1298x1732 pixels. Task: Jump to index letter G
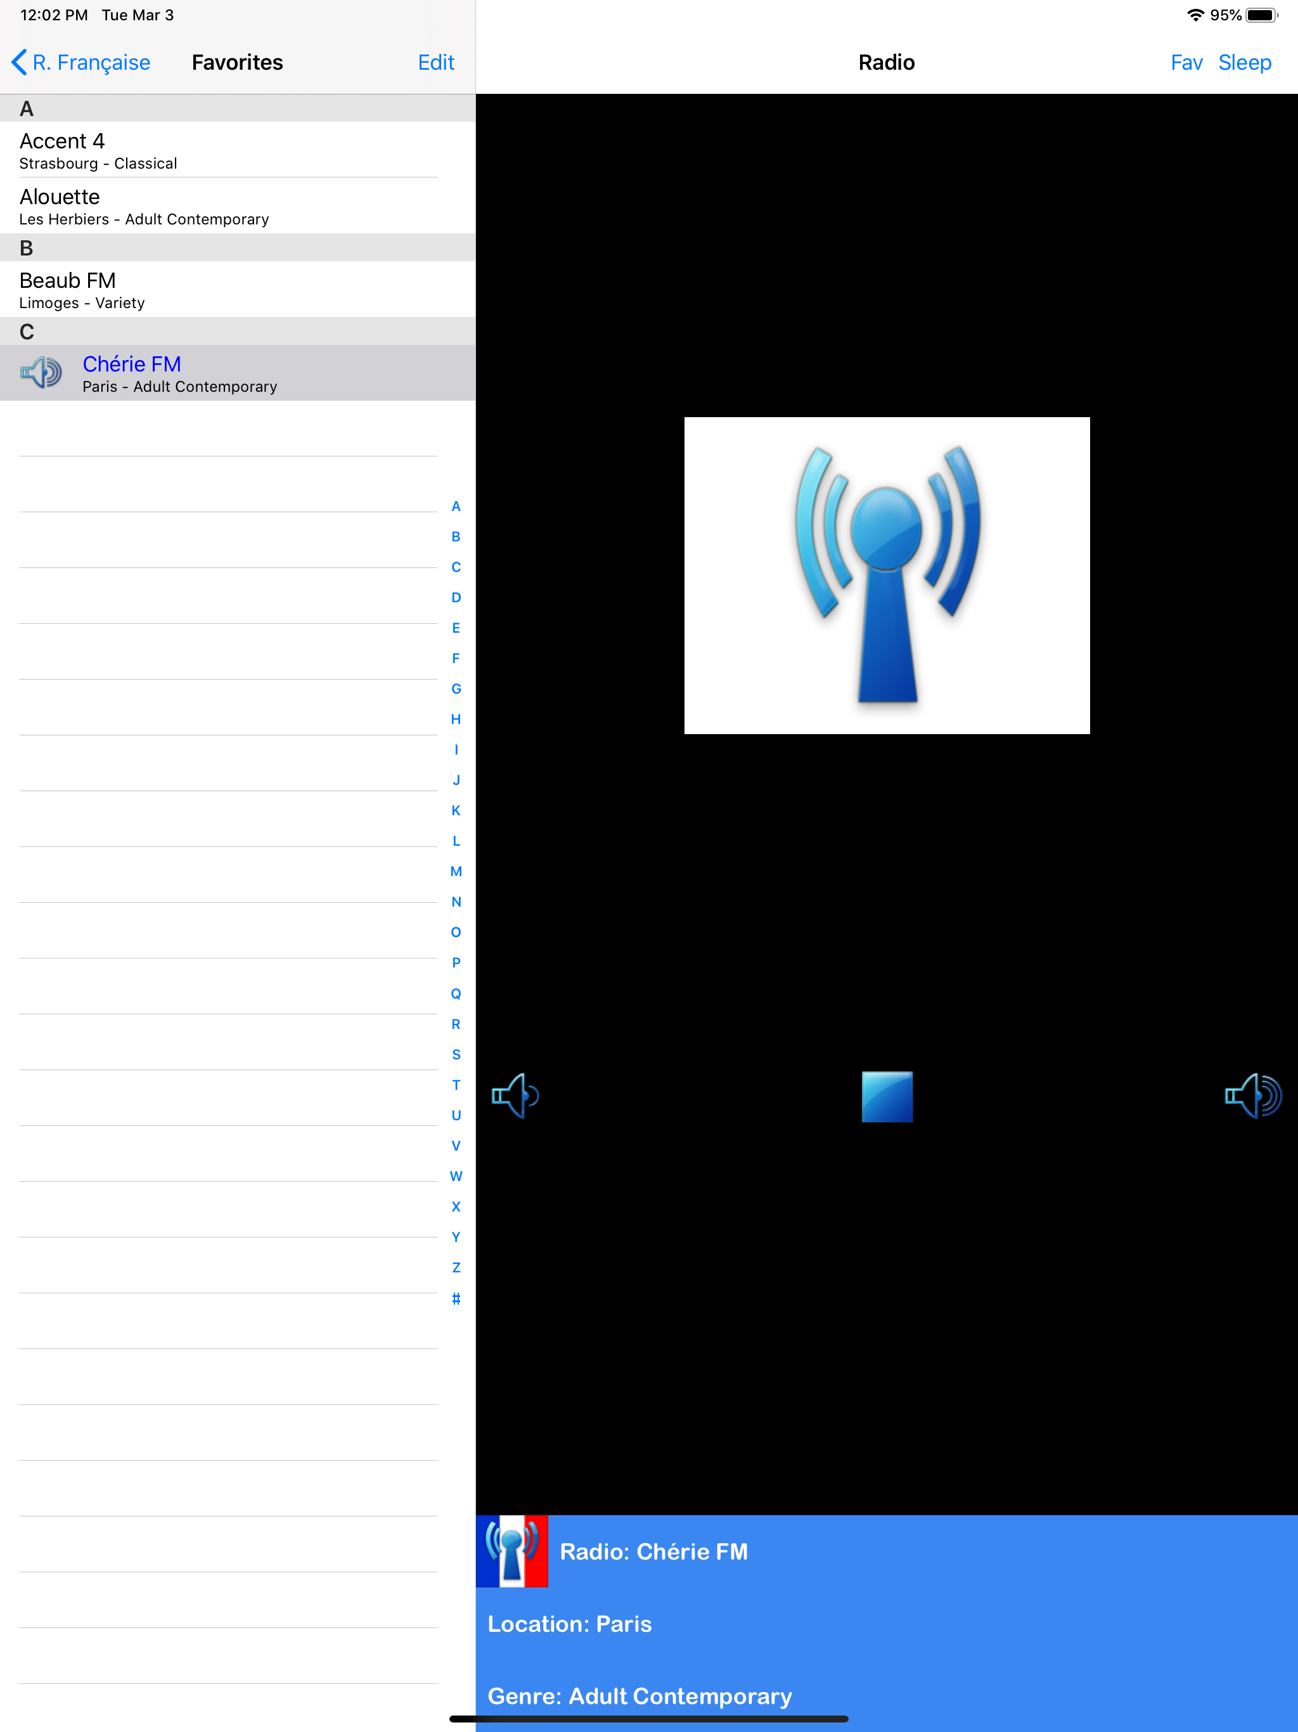coord(456,689)
